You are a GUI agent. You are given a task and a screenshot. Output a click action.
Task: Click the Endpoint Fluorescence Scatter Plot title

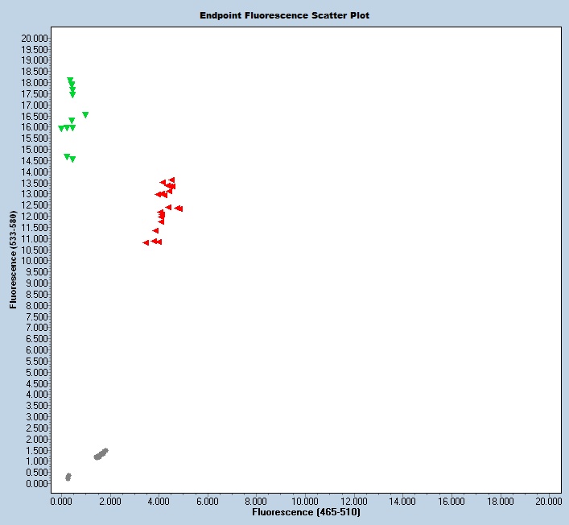click(285, 15)
